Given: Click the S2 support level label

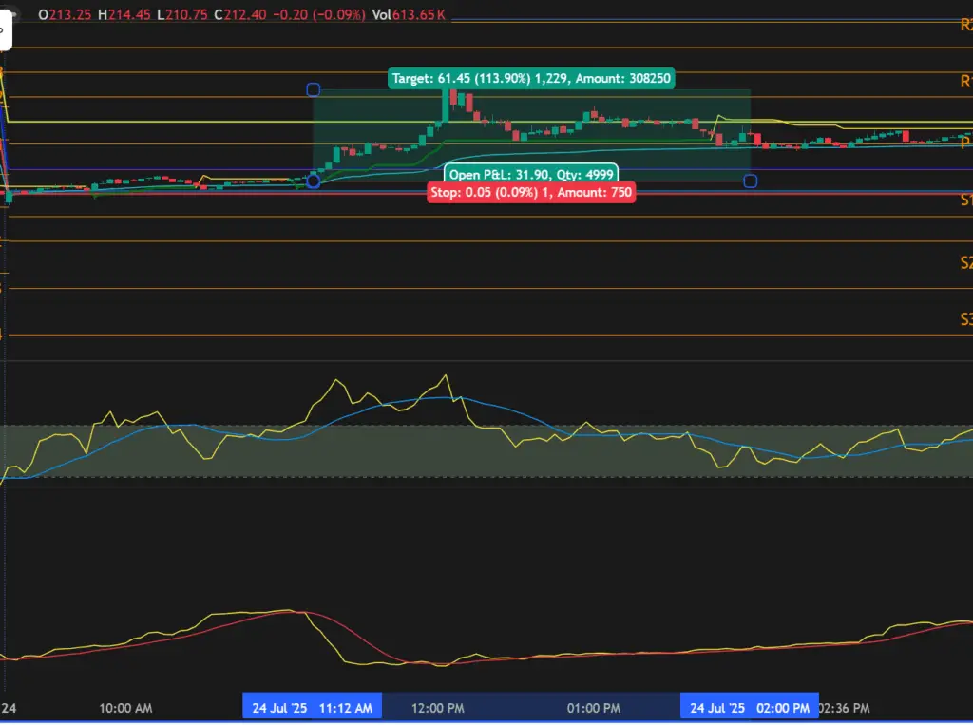Looking at the screenshot, I should pyautogui.click(x=965, y=262).
